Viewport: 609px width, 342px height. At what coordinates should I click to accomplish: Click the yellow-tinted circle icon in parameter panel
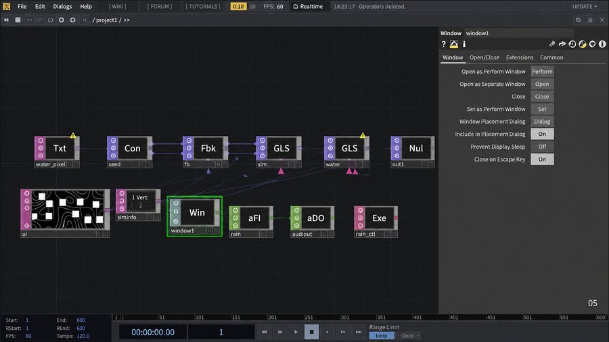point(582,44)
